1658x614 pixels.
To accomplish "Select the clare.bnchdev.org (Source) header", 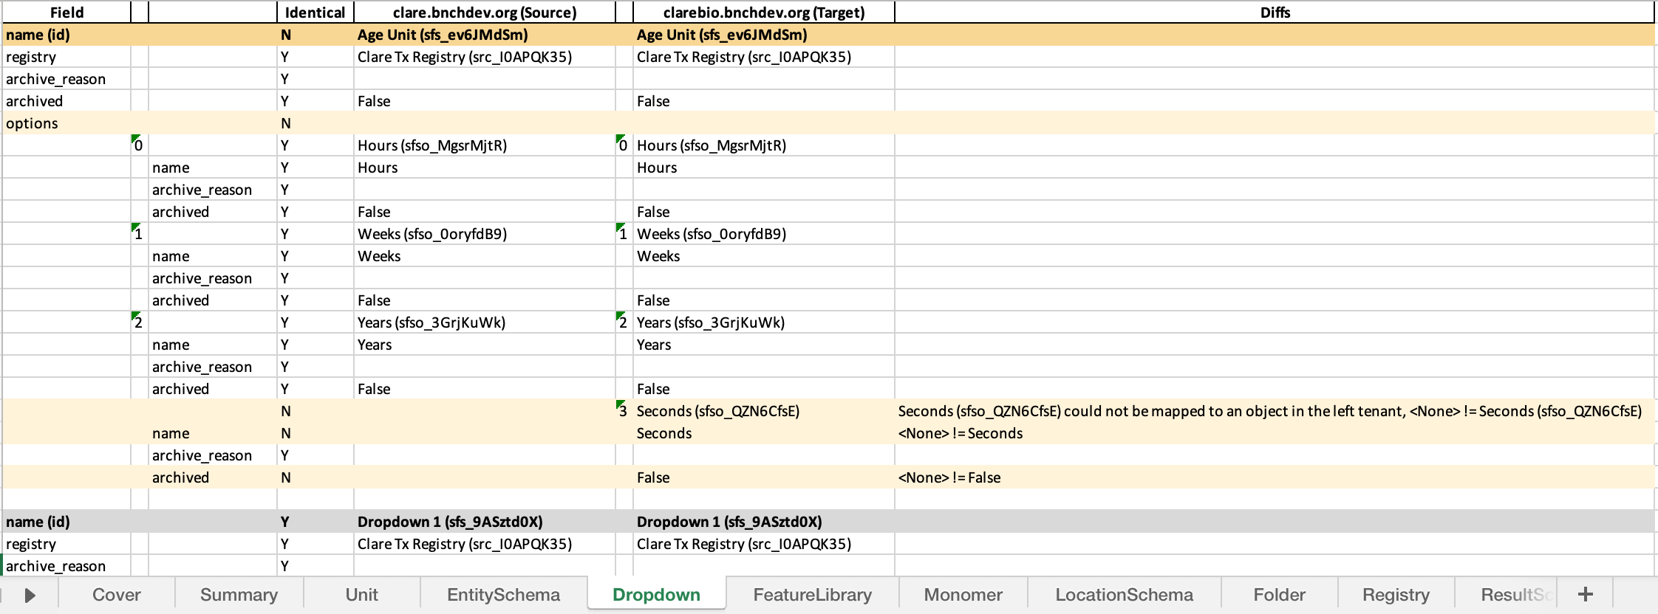I will 484,13.
